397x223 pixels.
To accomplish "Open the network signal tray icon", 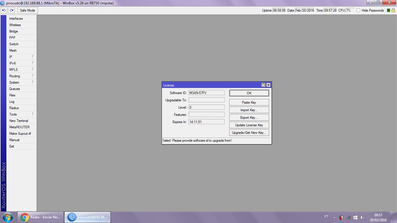I will pos(348,217).
